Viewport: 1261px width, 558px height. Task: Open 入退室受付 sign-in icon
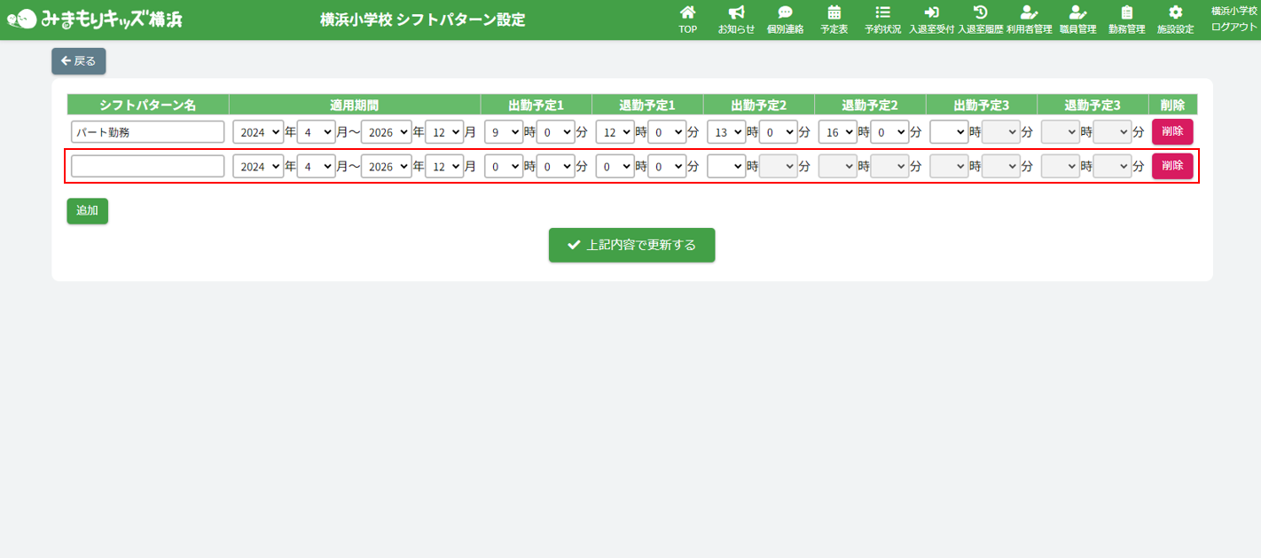coord(931,12)
